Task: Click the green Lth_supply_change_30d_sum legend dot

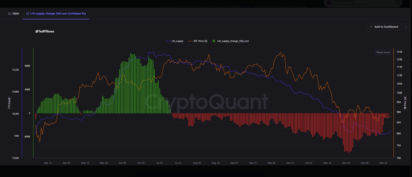Action: (214, 41)
